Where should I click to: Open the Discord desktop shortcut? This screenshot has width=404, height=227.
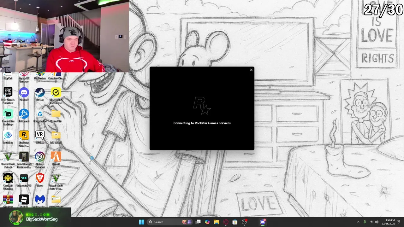coord(24,94)
